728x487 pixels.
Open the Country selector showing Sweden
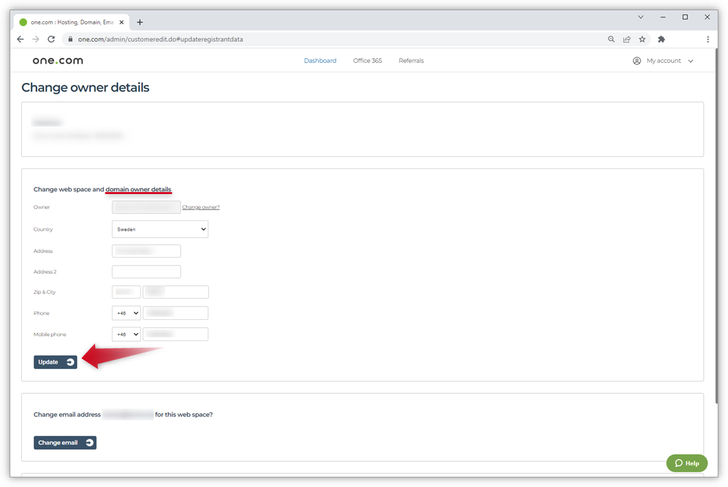[159, 229]
